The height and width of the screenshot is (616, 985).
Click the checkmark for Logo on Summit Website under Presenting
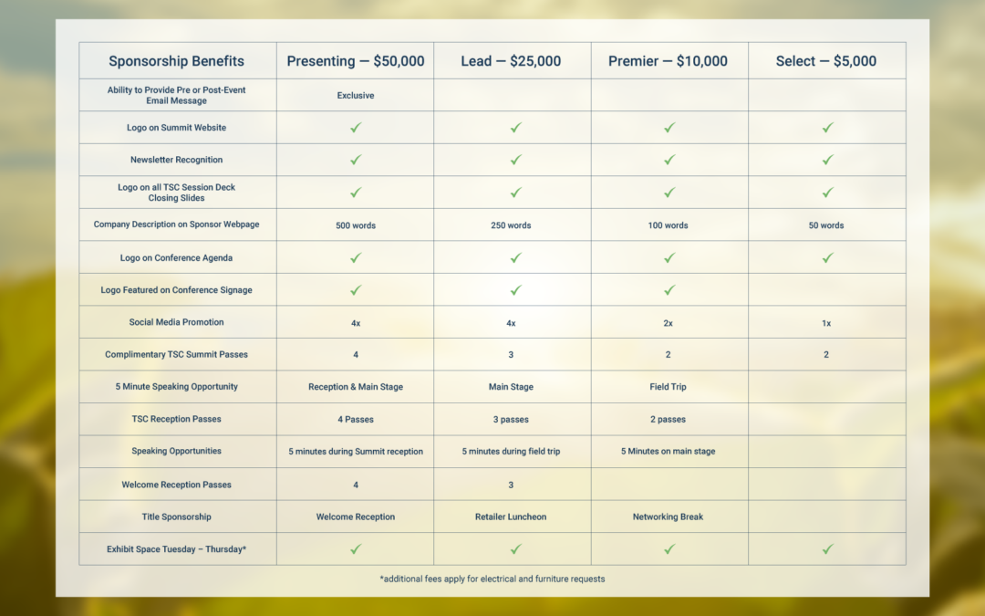pyautogui.click(x=356, y=128)
